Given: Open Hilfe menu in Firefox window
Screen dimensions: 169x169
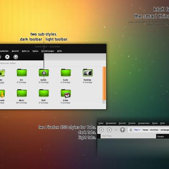Looking at the screenshot, I should pyautogui.click(x=162, y=123).
